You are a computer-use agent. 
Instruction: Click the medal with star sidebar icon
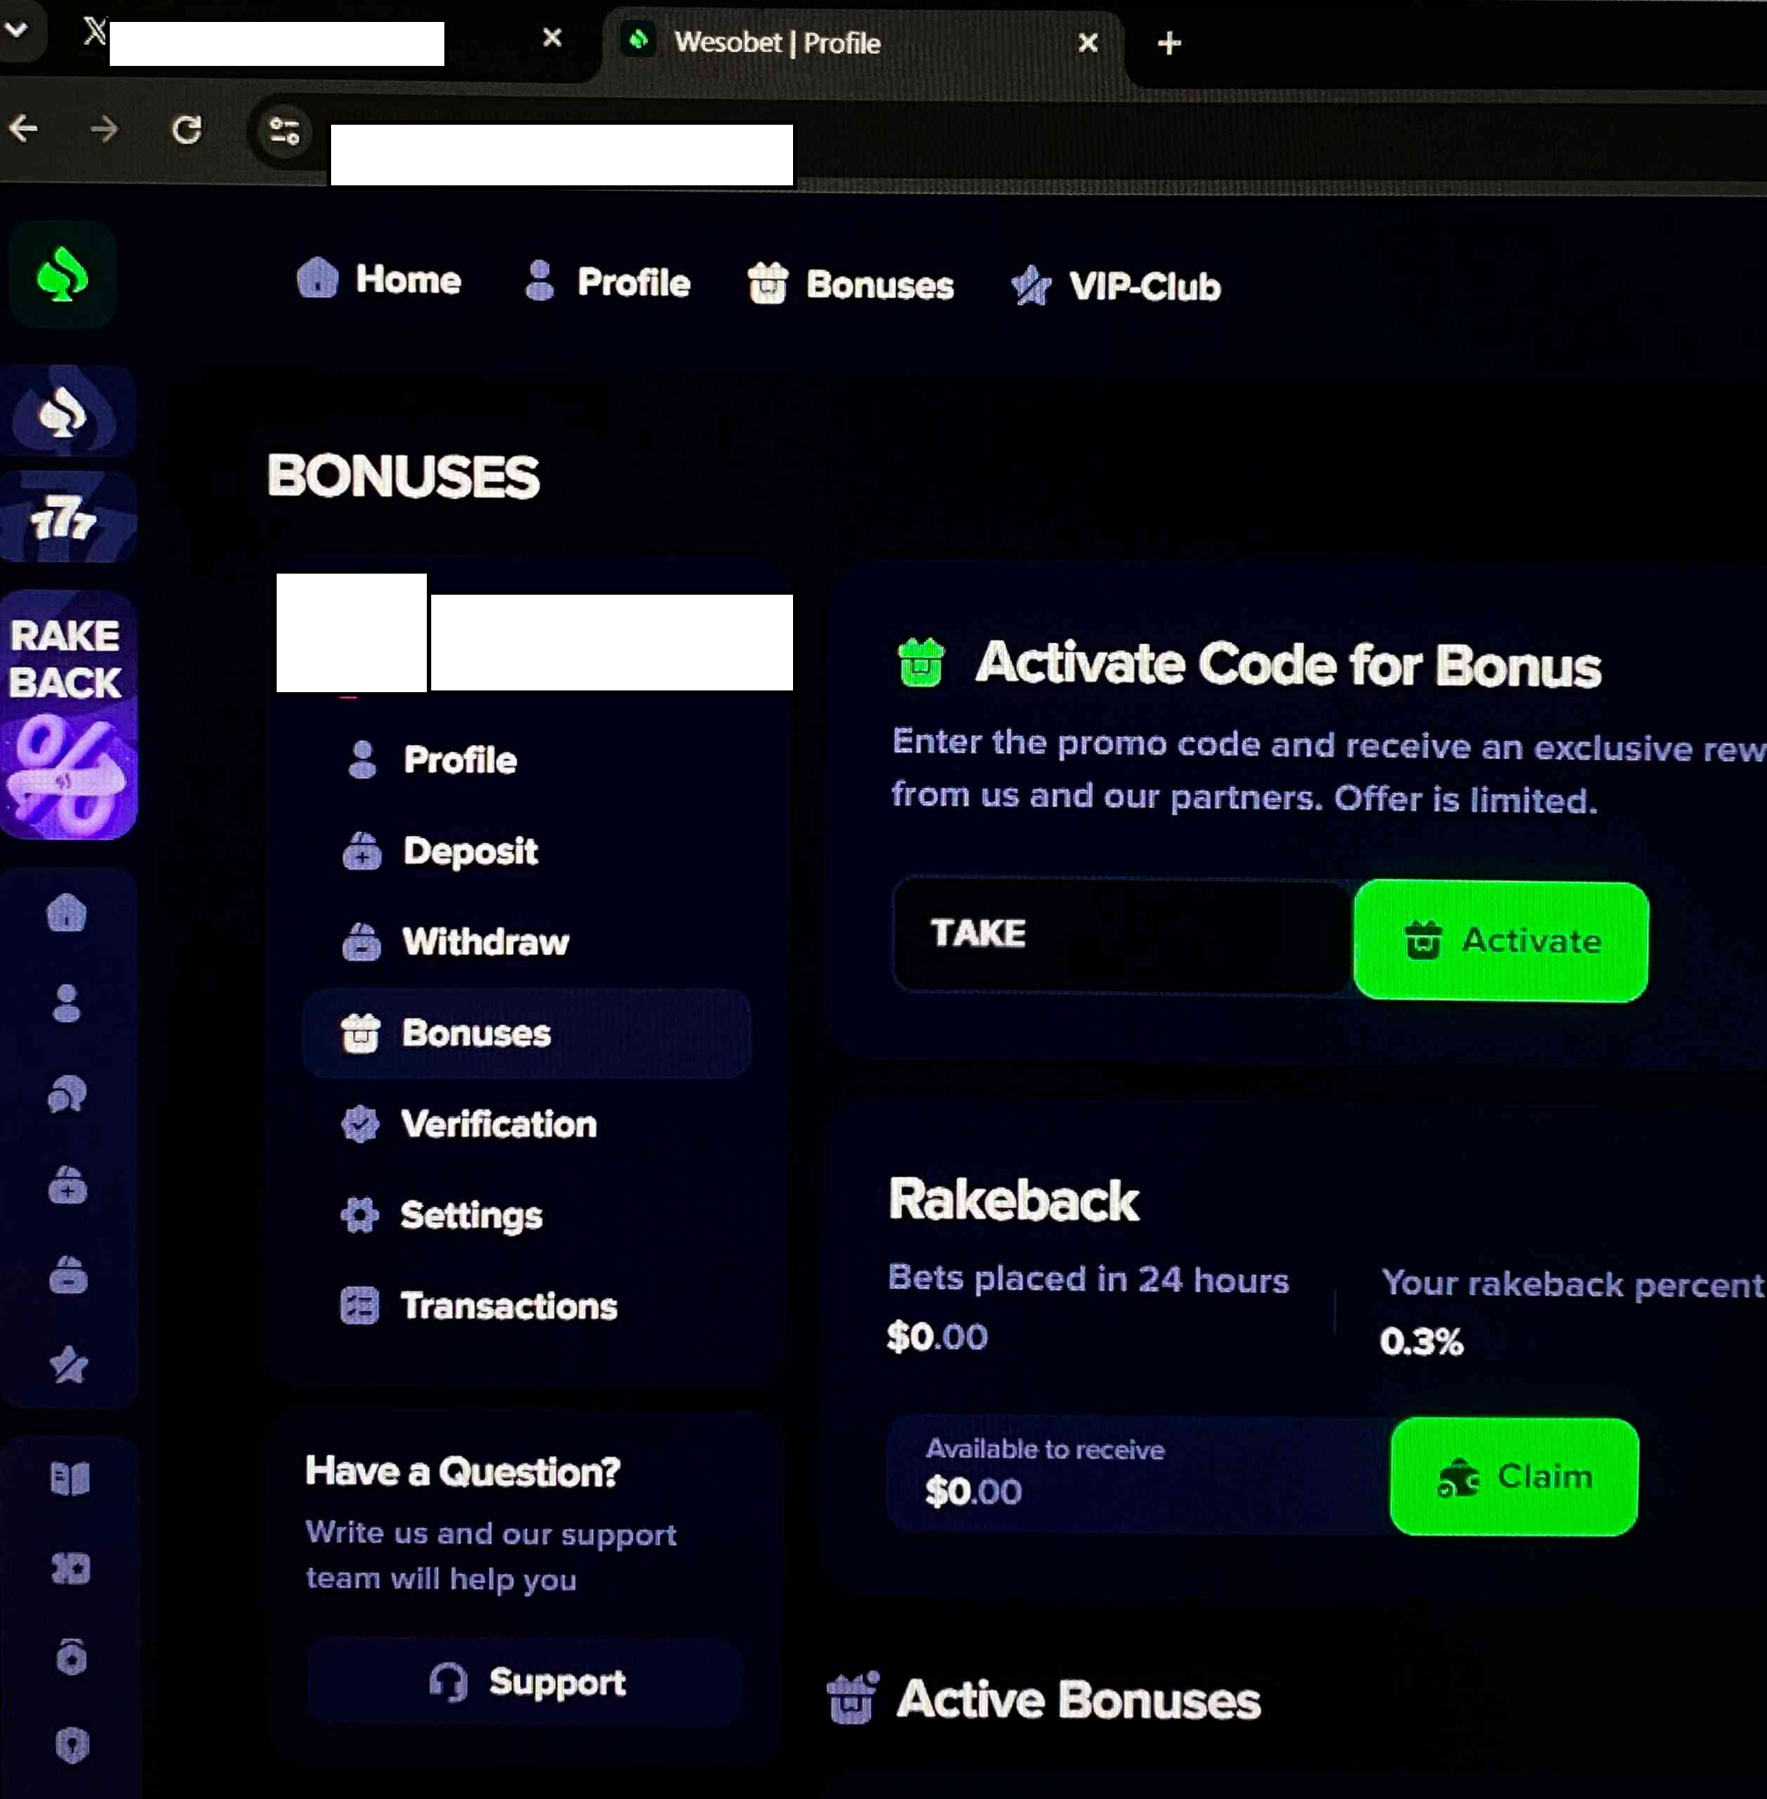[x=71, y=1656]
